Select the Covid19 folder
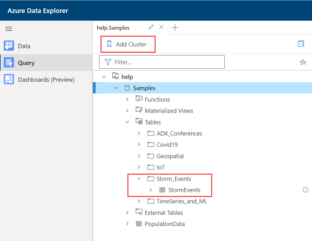Screen dimensions: 312x241 click(x=167, y=145)
